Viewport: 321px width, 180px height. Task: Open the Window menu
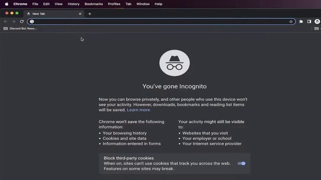pyautogui.click(x=143, y=4)
